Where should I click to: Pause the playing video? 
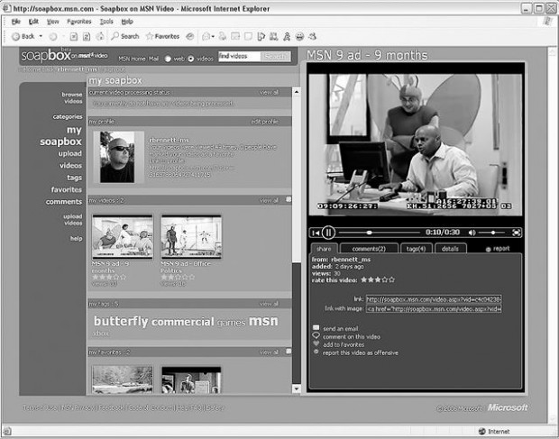click(328, 233)
